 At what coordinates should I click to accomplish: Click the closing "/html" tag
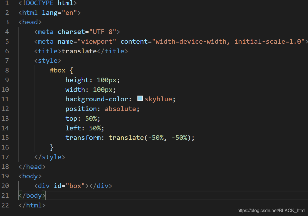click(x=32, y=205)
